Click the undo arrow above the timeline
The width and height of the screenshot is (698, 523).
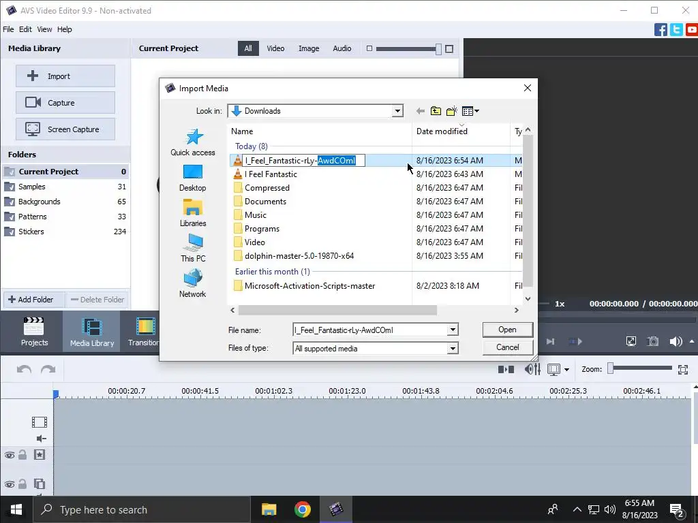tap(24, 370)
